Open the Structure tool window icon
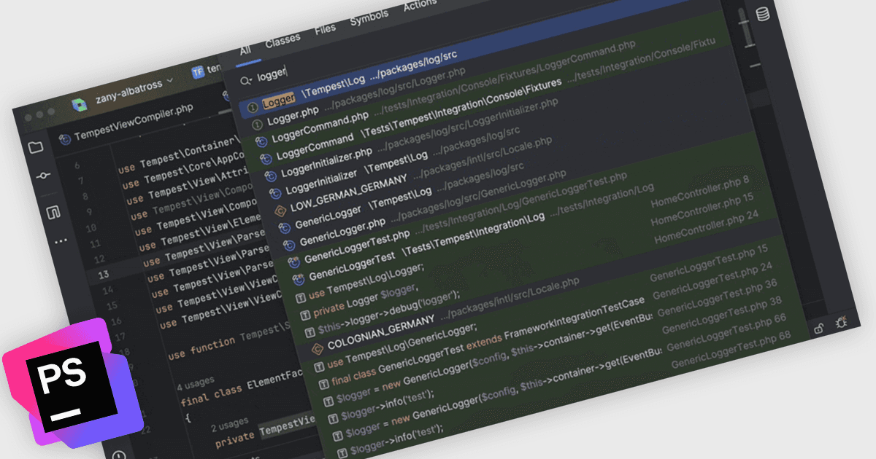This screenshot has width=876, height=459. click(52, 212)
